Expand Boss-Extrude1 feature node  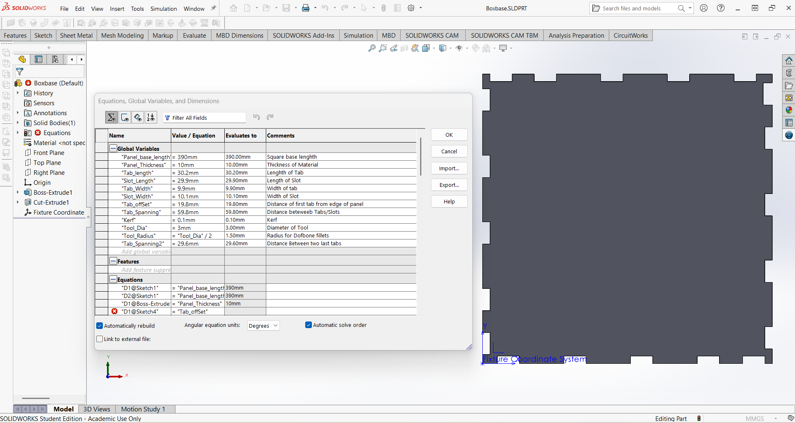point(18,192)
